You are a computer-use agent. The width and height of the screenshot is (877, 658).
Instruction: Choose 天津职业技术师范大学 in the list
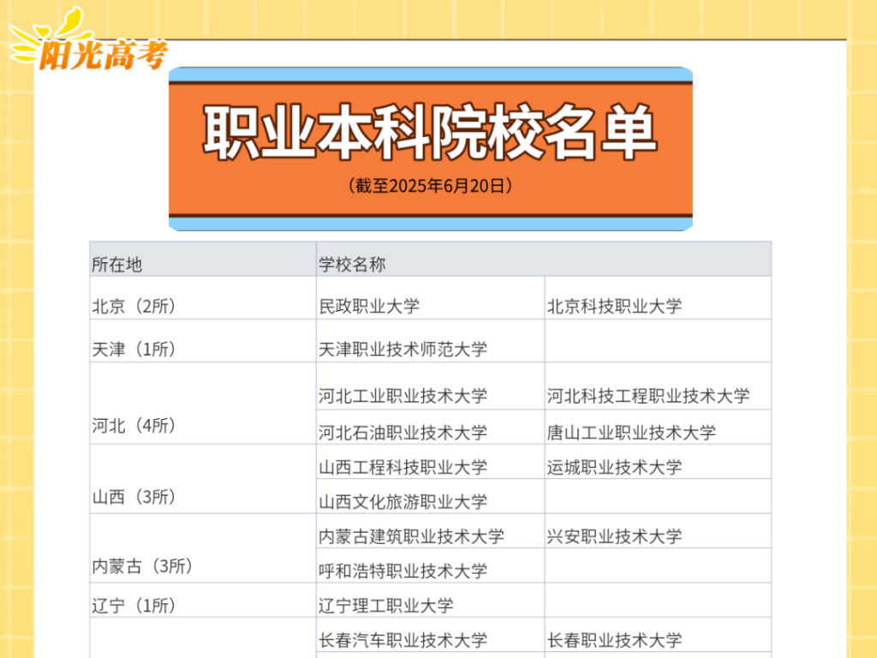pyautogui.click(x=403, y=349)
